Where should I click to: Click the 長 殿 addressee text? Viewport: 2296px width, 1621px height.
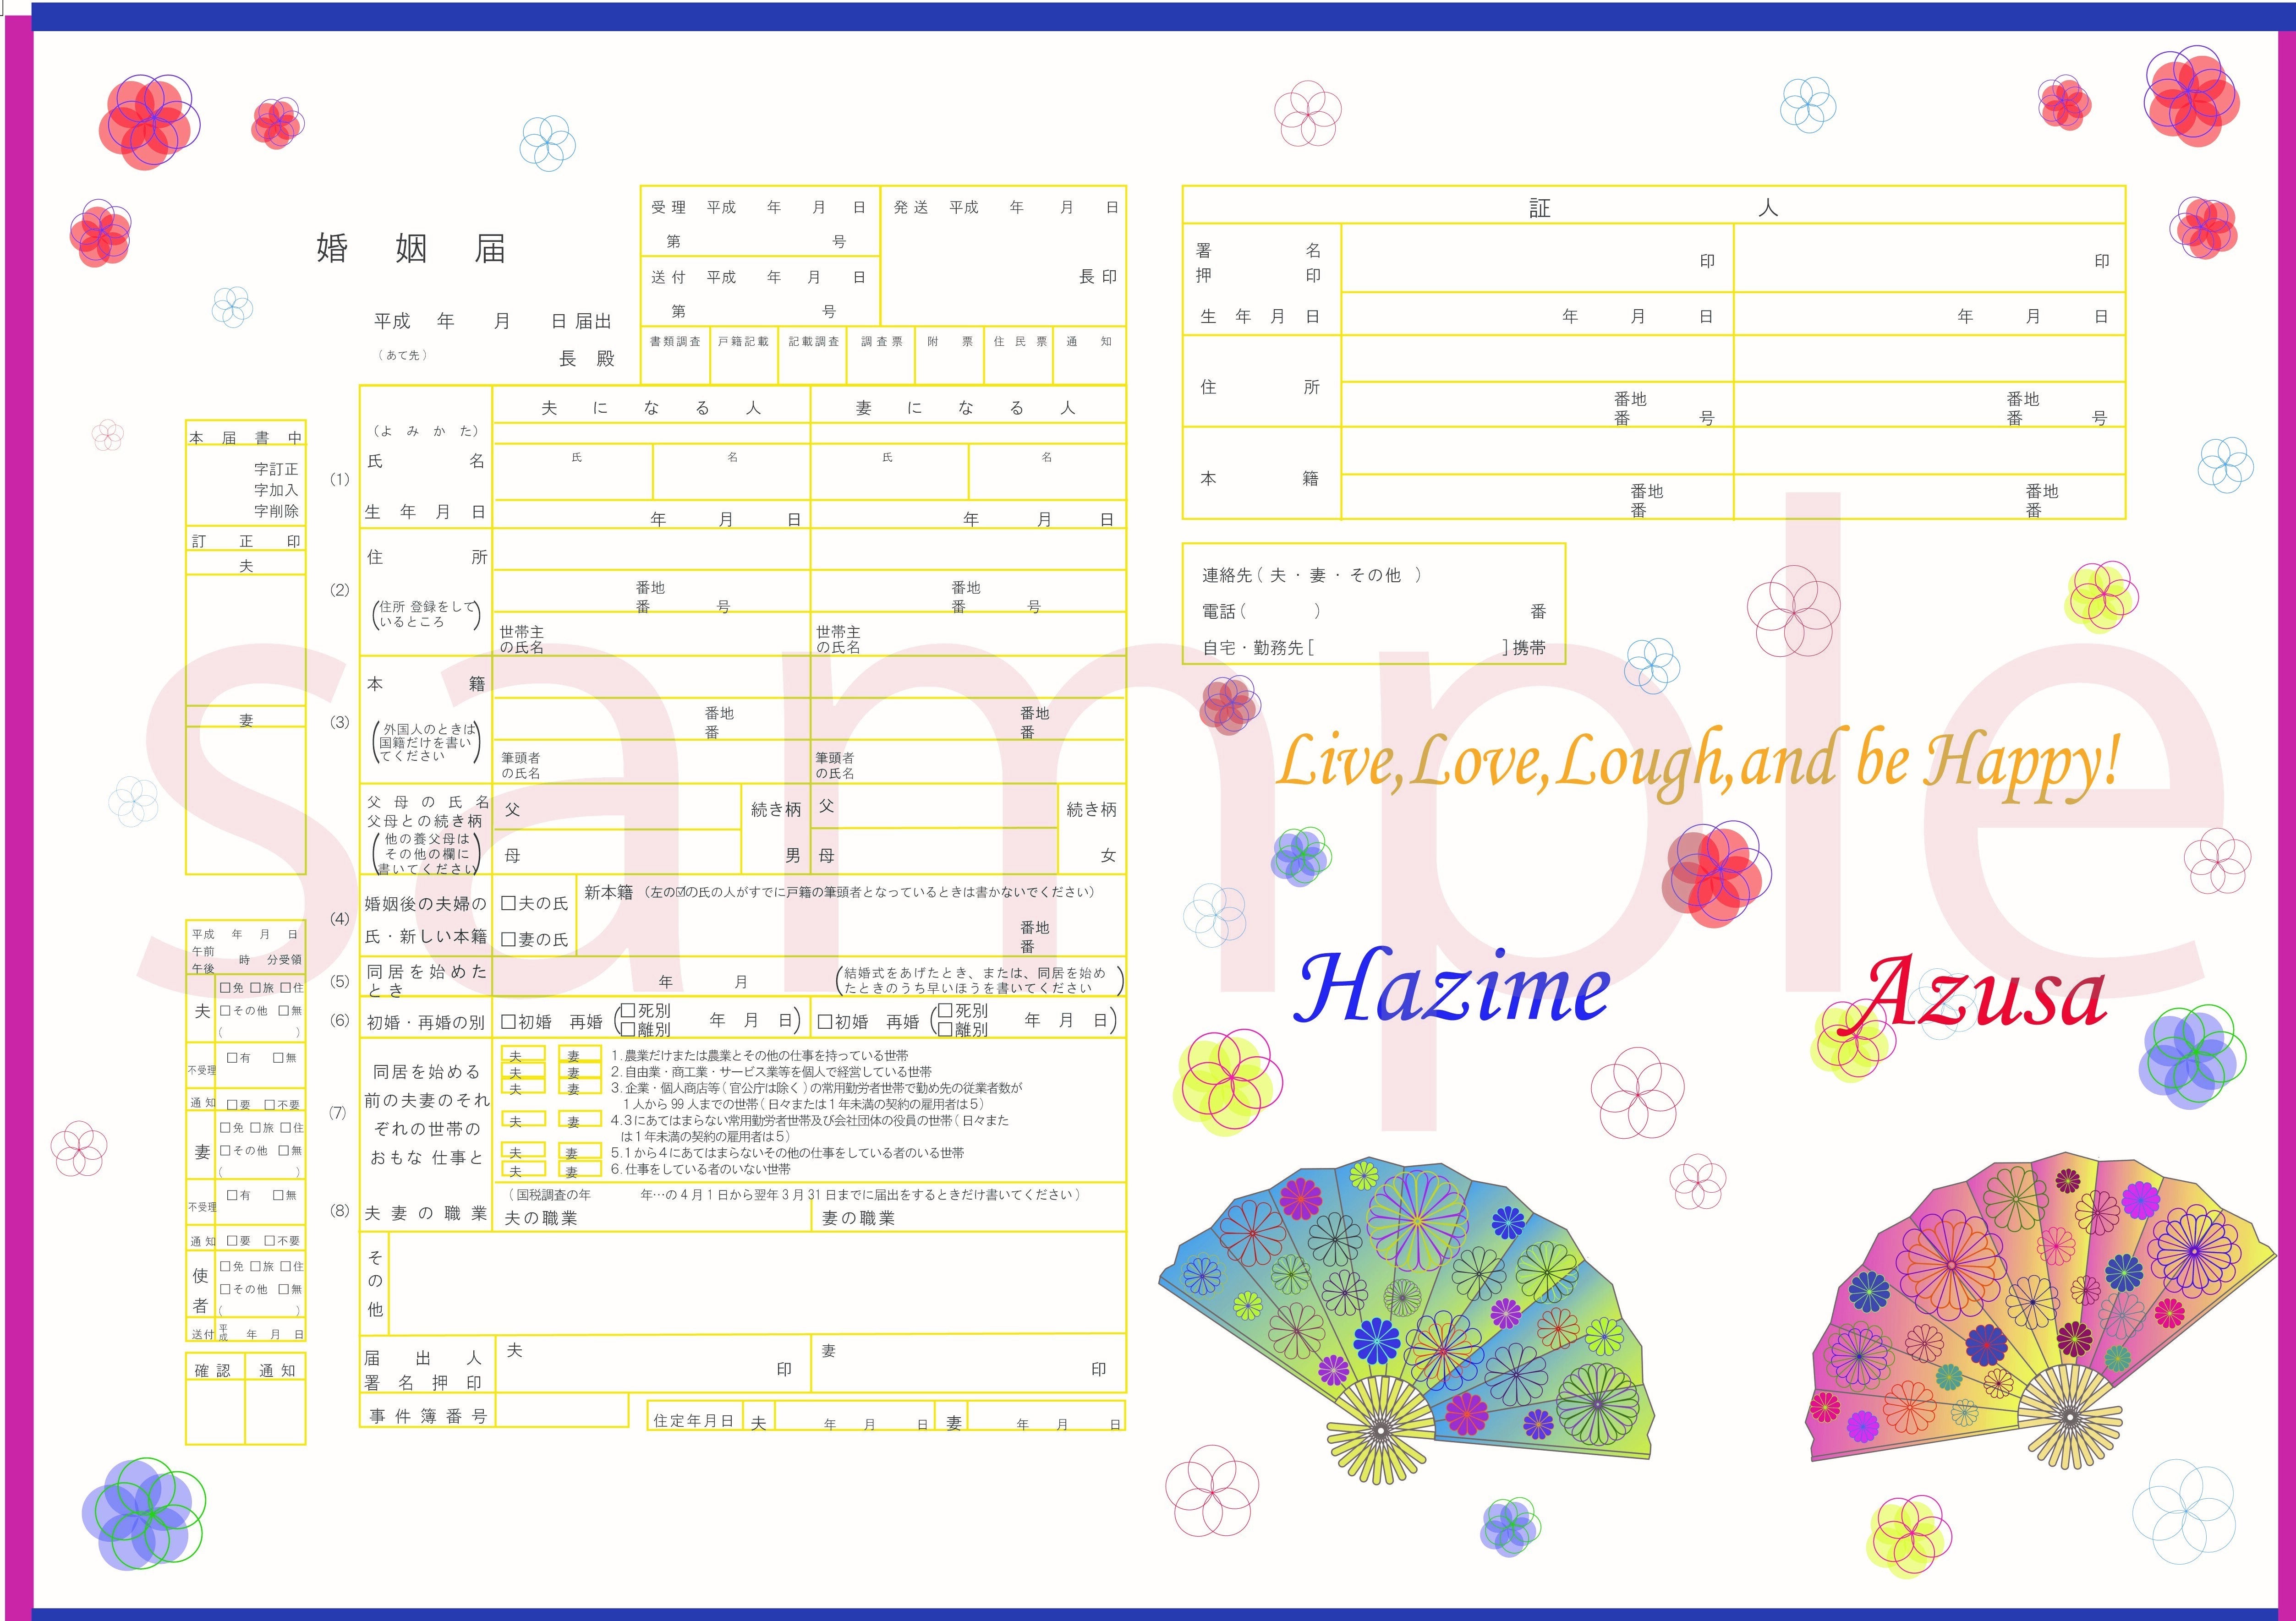(587, 359)
